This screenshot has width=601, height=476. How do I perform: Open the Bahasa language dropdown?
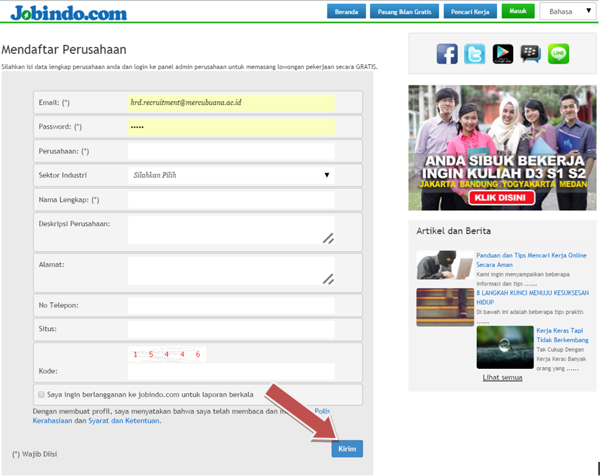(568, 12)
